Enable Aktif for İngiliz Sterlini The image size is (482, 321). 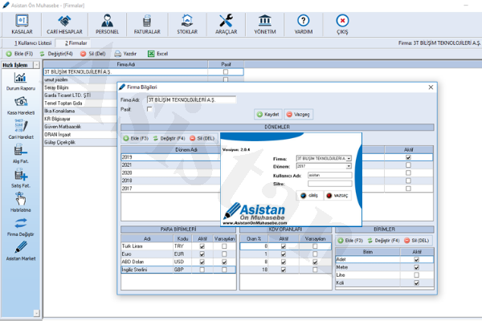tap(202, 270)
